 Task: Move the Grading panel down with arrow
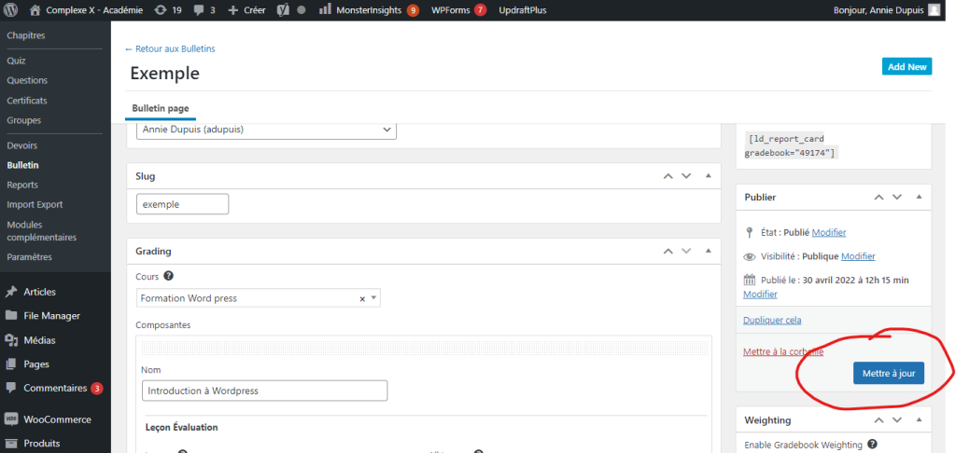click(x=686, y=252)
